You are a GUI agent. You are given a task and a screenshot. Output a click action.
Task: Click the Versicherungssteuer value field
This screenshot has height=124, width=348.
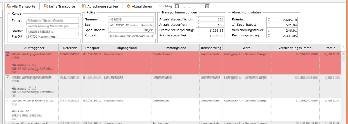[284, 30]
